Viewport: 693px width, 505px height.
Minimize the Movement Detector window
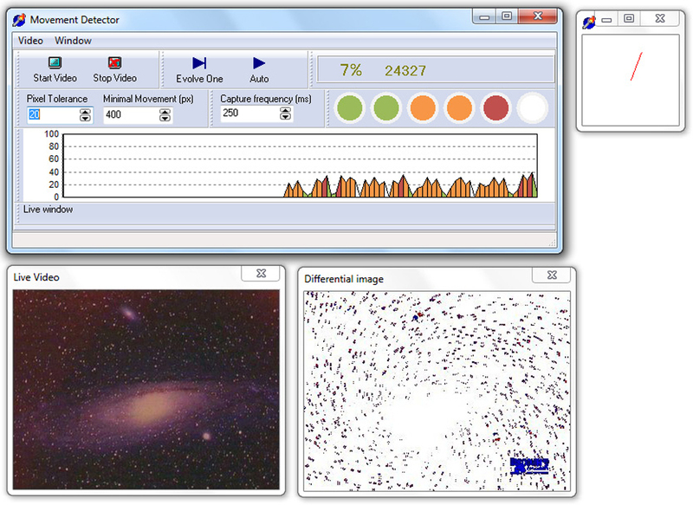(x=484, y=16)
